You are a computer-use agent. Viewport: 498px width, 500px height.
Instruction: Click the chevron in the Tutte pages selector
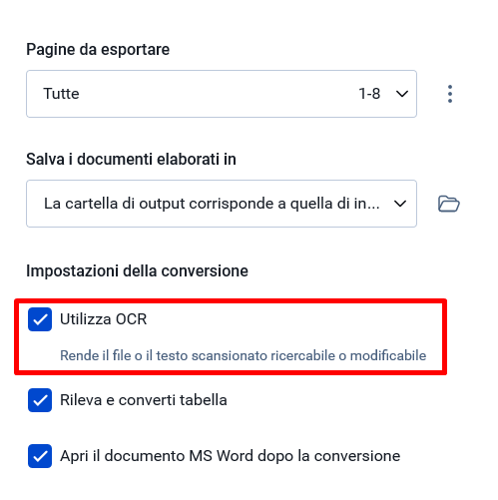[x=402, y=94]
